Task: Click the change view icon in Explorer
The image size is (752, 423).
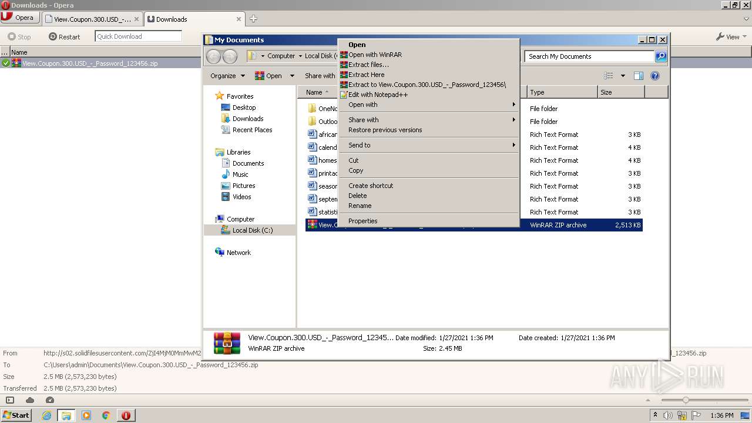Action: (x=609, y=76)
